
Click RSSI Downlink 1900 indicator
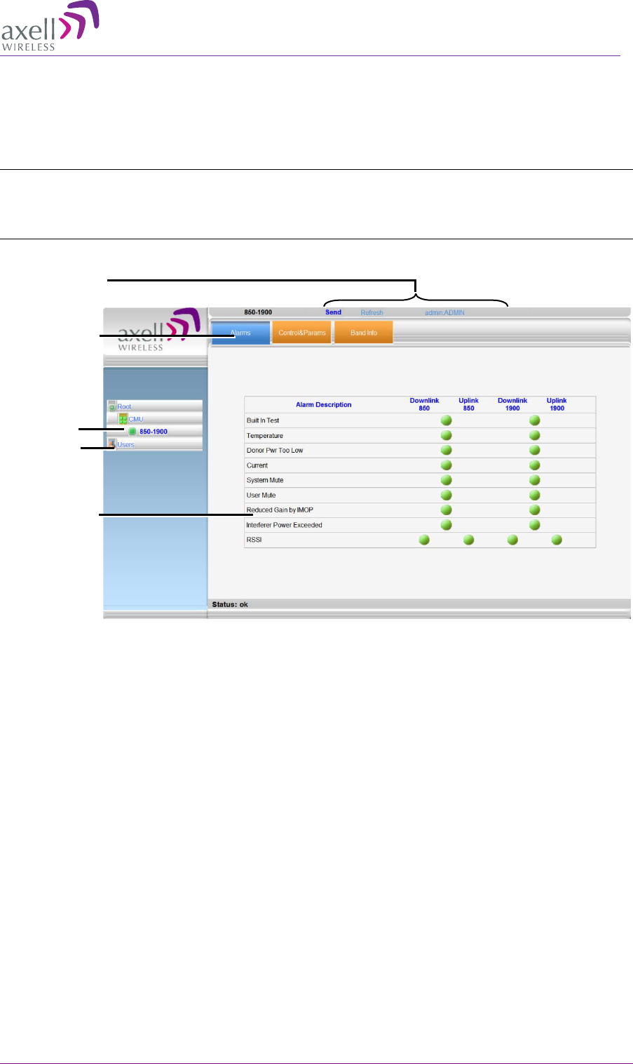click(512, 540)
